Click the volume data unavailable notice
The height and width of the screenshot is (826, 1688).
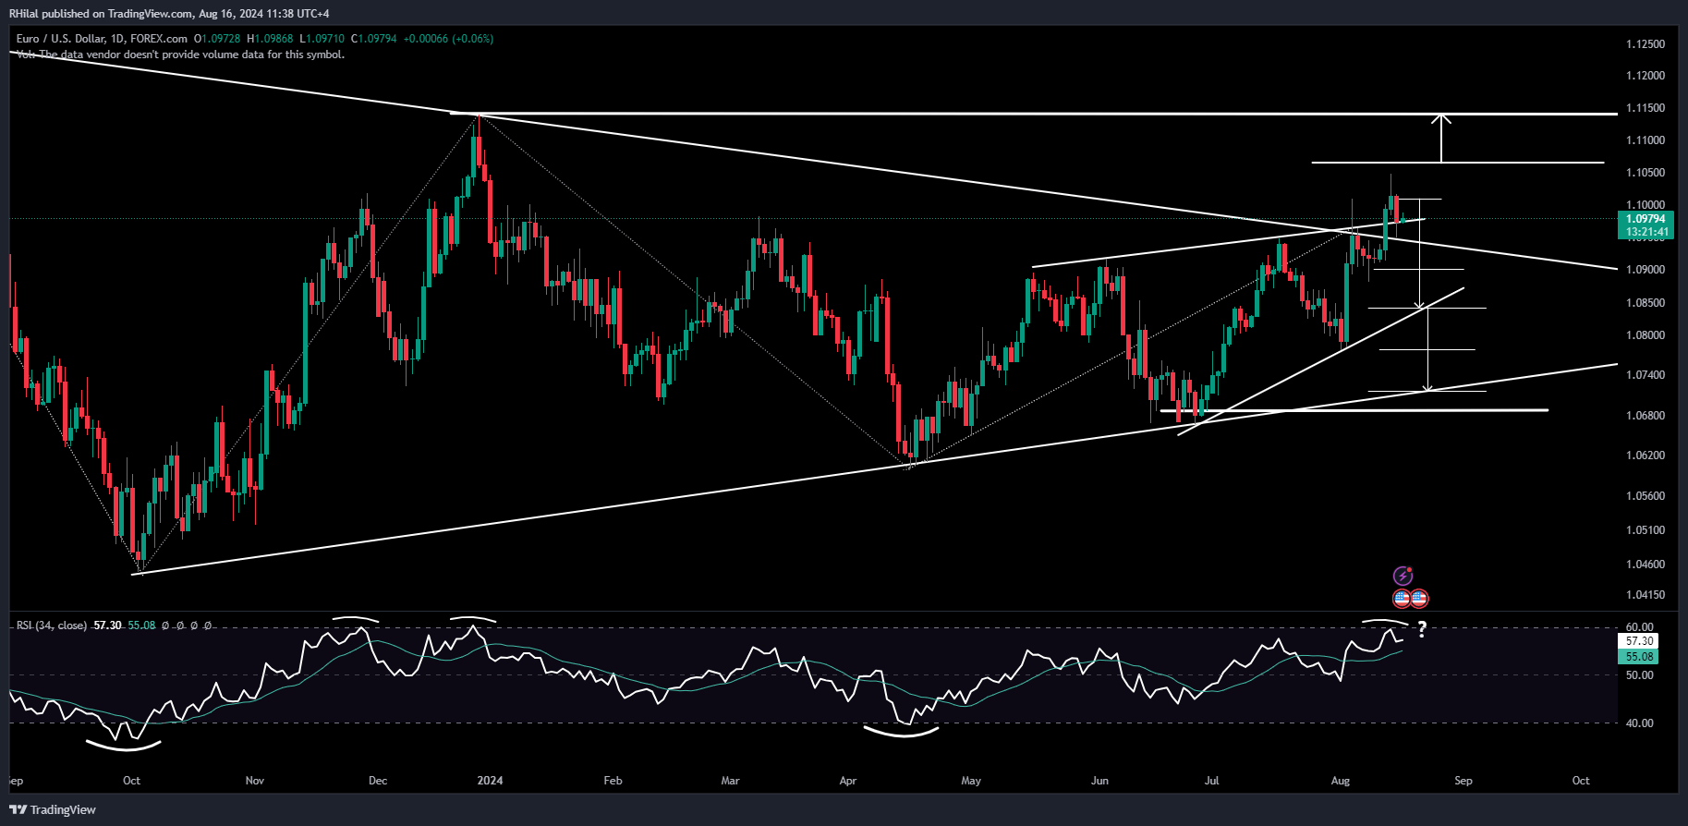click(180, 55)
